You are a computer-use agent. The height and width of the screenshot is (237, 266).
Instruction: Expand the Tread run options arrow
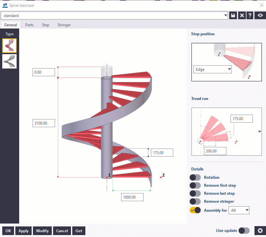[x=259, y=132]
